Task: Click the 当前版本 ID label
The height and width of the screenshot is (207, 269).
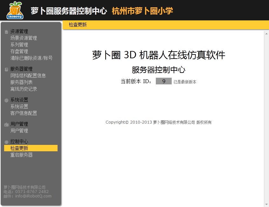Action: (x=136, y=81)
